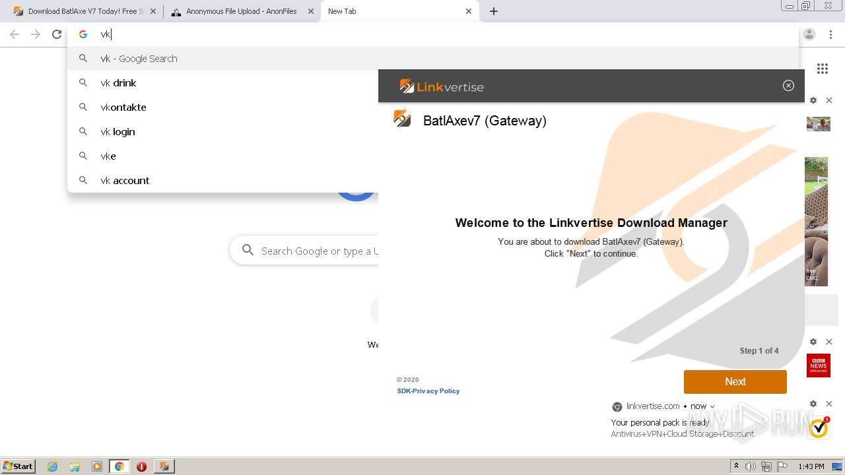
Task: Click the BatlAxev7 Gateway app icon
Action: coord(402,119)
